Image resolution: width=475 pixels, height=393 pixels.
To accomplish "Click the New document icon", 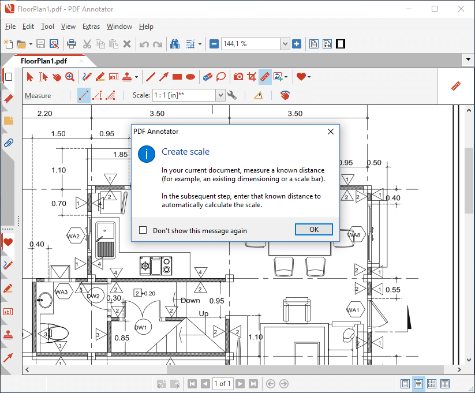I will (x=8, y=44).
